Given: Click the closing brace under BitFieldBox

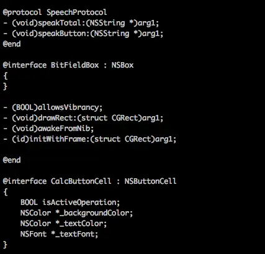Looking at the screenshot, I should pyautogui.click(x=6, y=86).
